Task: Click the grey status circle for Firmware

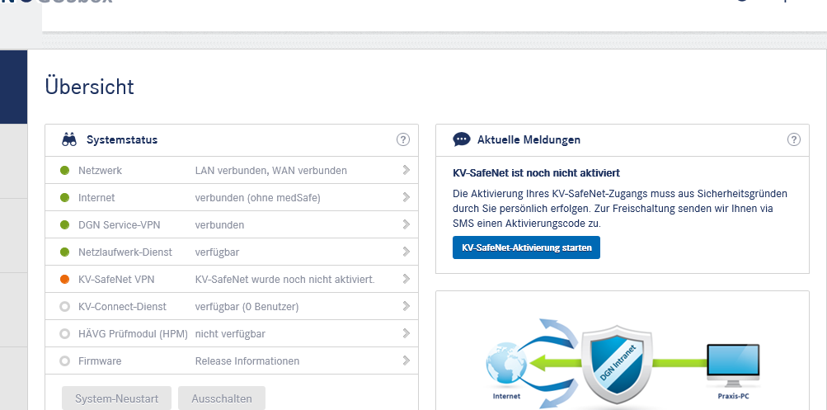Action: coord(65,361)
